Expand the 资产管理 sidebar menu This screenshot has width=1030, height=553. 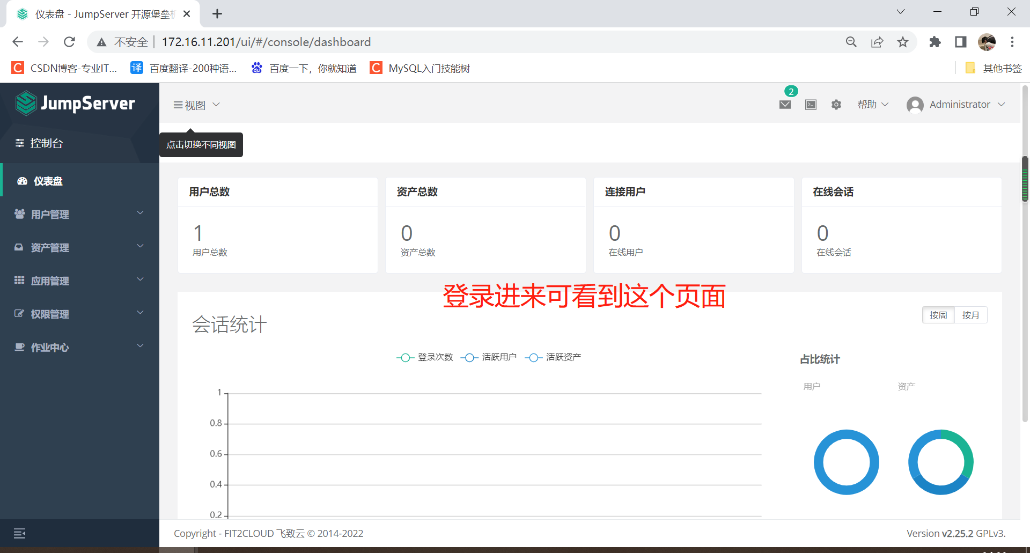pyautogui.click(x=79, y=247)
